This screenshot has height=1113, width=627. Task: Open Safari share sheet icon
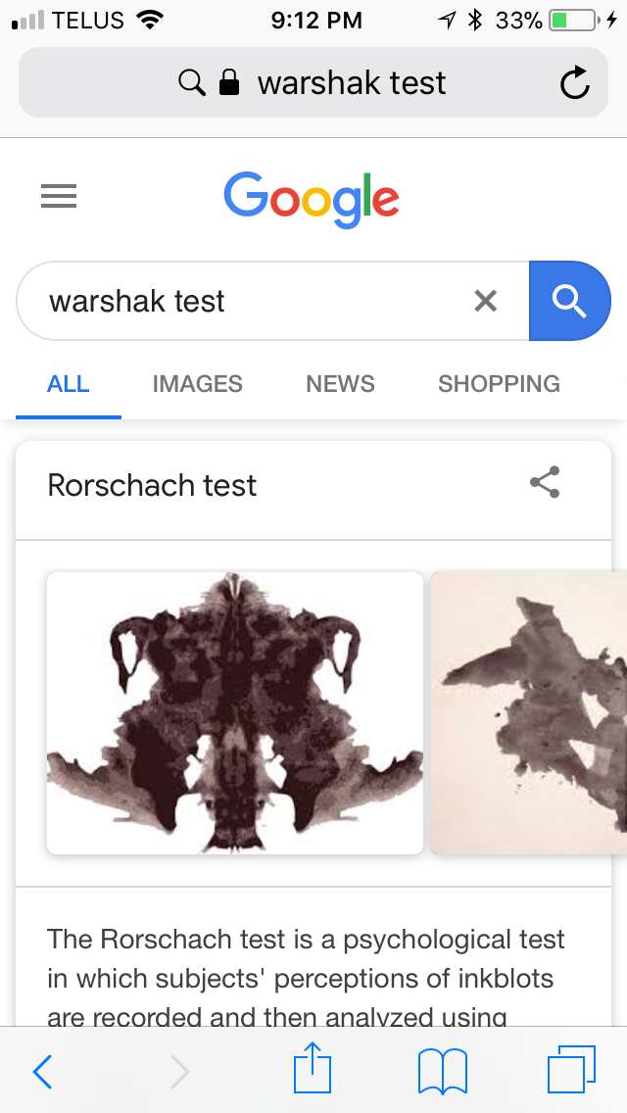pos(313,1067)
